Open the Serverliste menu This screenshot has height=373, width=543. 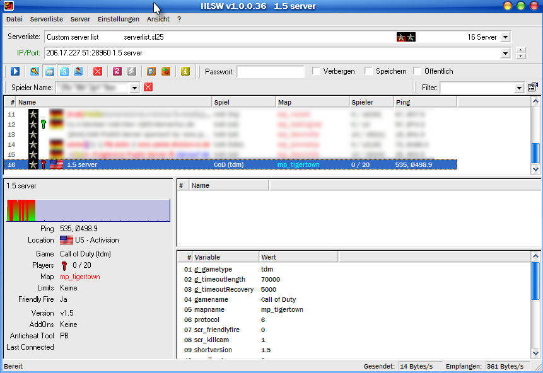pos(47,19)
